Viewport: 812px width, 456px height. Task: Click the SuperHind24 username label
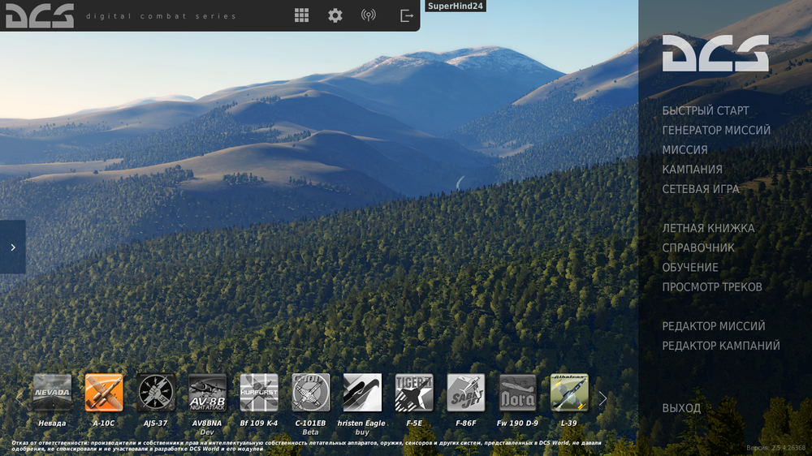456,6
